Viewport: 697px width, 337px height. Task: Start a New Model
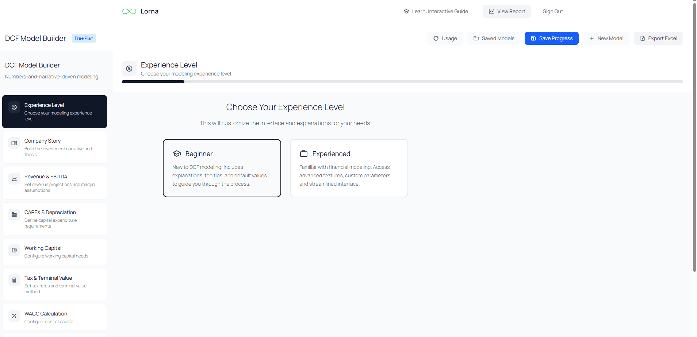[606, 38]
